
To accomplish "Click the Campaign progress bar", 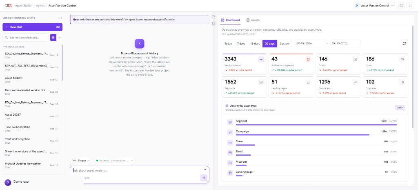I will coord(302,135).
